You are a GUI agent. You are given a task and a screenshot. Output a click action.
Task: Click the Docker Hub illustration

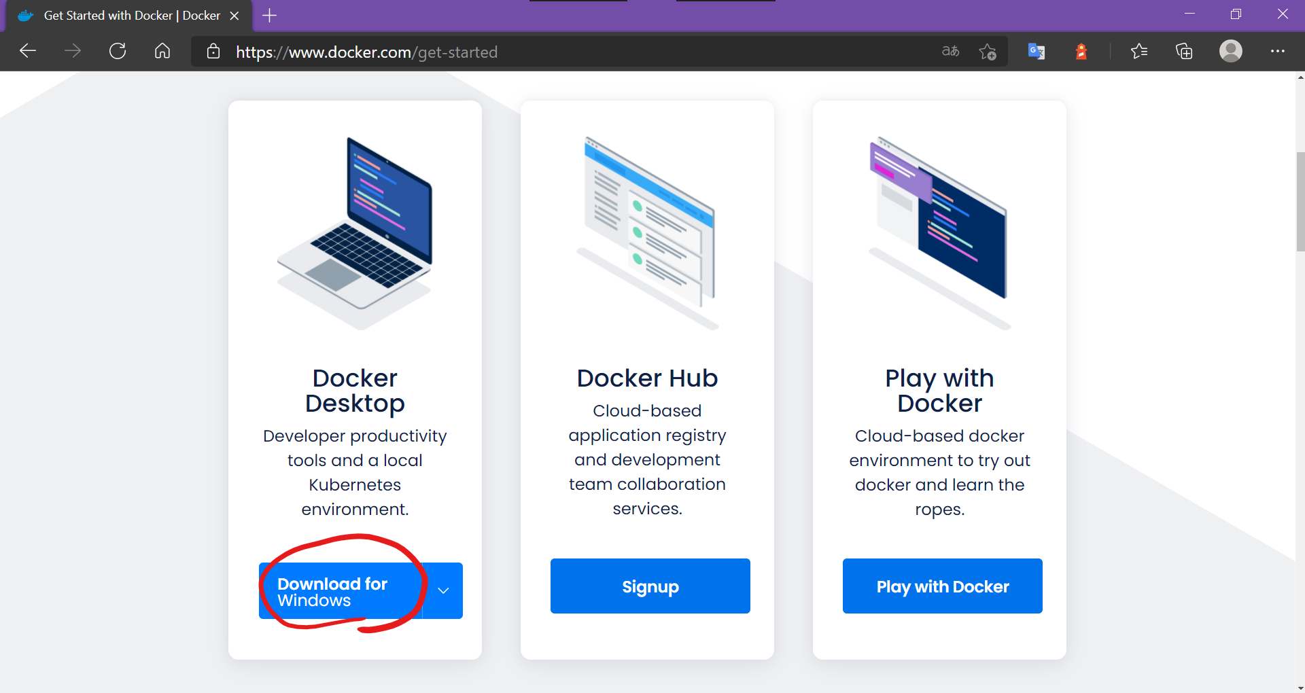click(x=647, y=233)
